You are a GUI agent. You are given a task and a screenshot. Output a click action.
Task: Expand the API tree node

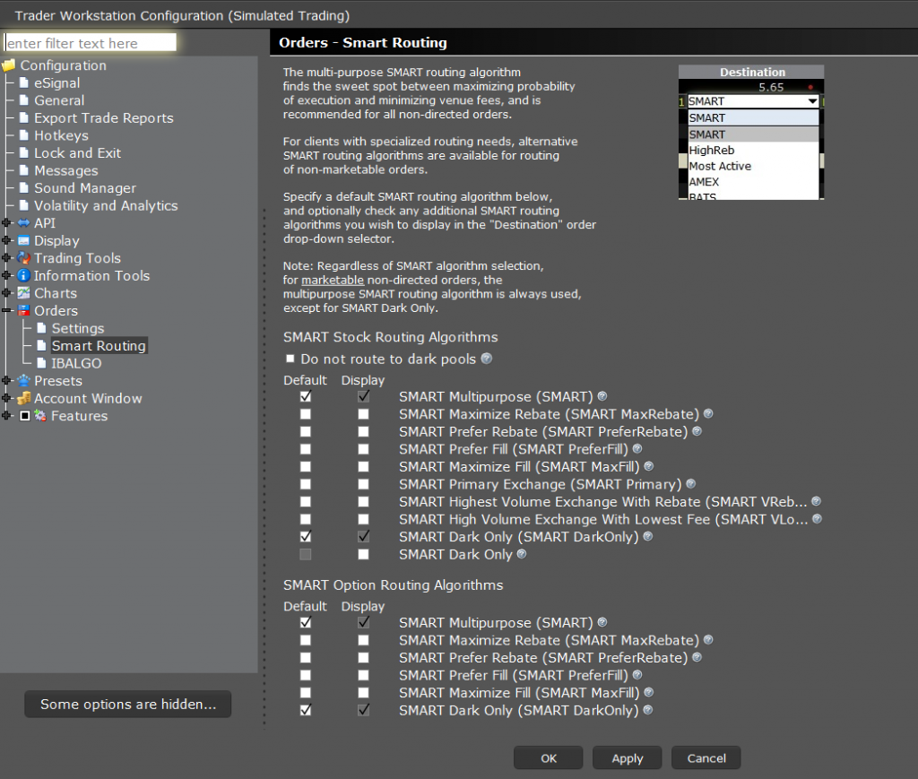(6, 222)
